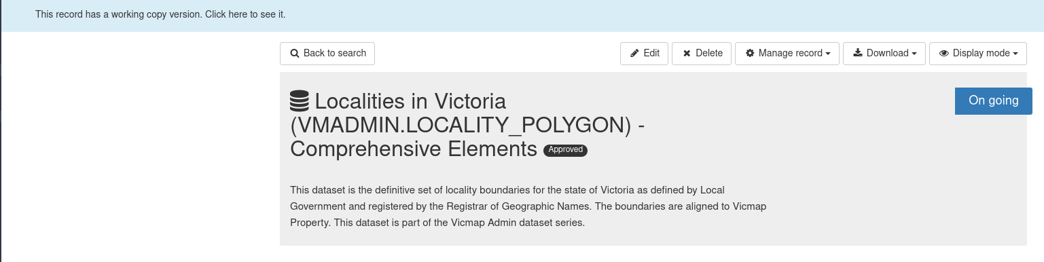The height and width of the screenshot is (262, 1044).
Task: Click the X icon on Delete button
Action: pos(687,54)
